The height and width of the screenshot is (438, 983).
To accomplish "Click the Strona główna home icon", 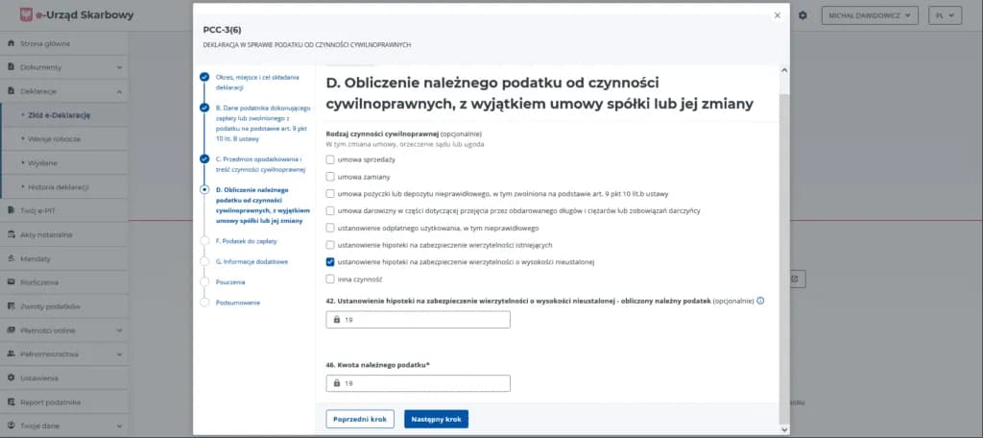I will coord(11,43).
